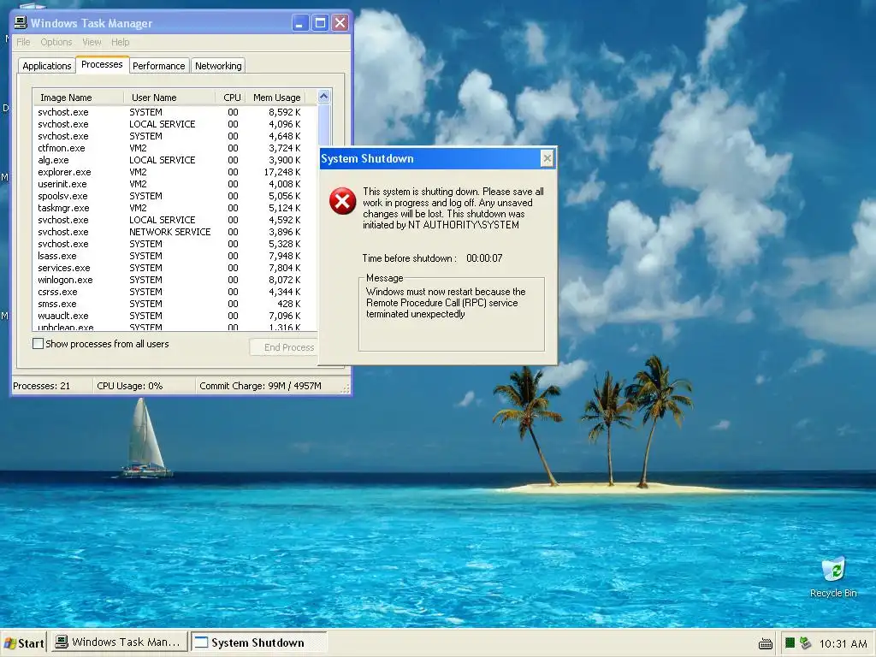Select the userinit.exe process
Screen dimensions: 876x657
(175, 184)
